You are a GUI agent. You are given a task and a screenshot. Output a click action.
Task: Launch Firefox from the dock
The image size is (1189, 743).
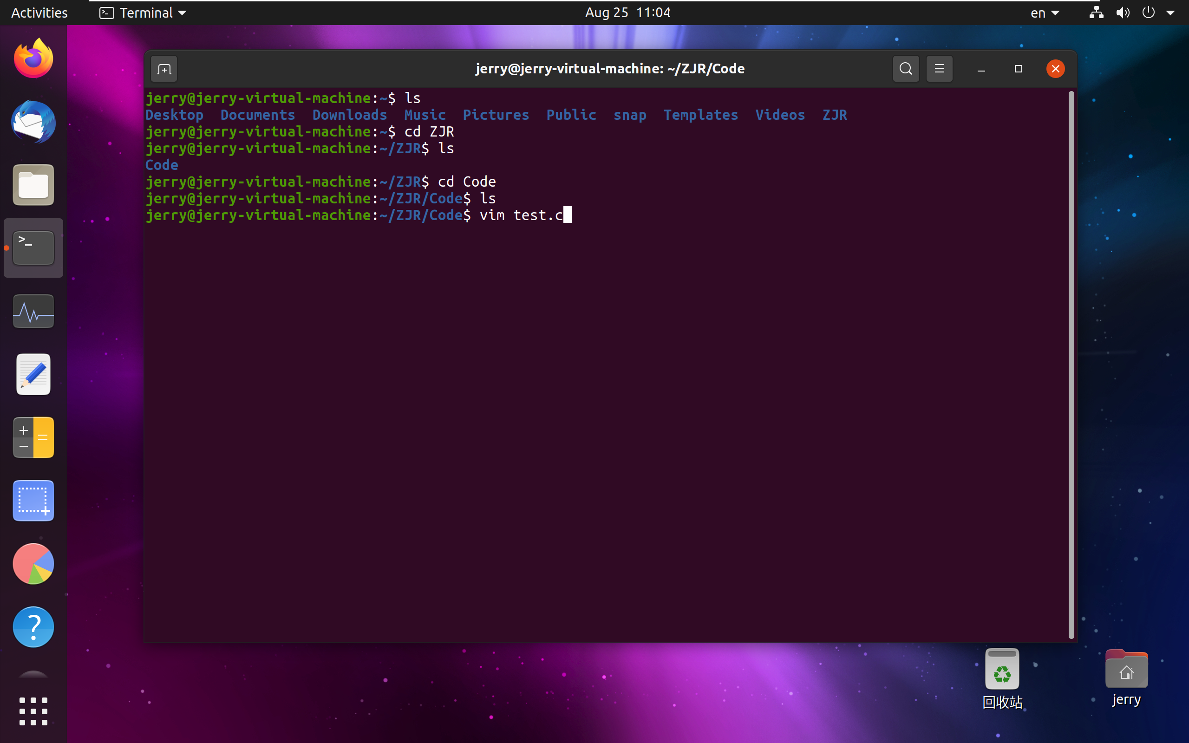33,59
